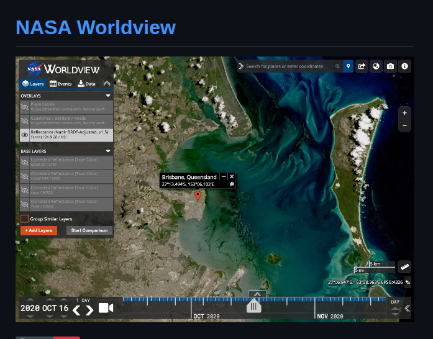This screenshot has width=433, height=339.
Task: Click the blue location marker button
Action: point(349,66)
